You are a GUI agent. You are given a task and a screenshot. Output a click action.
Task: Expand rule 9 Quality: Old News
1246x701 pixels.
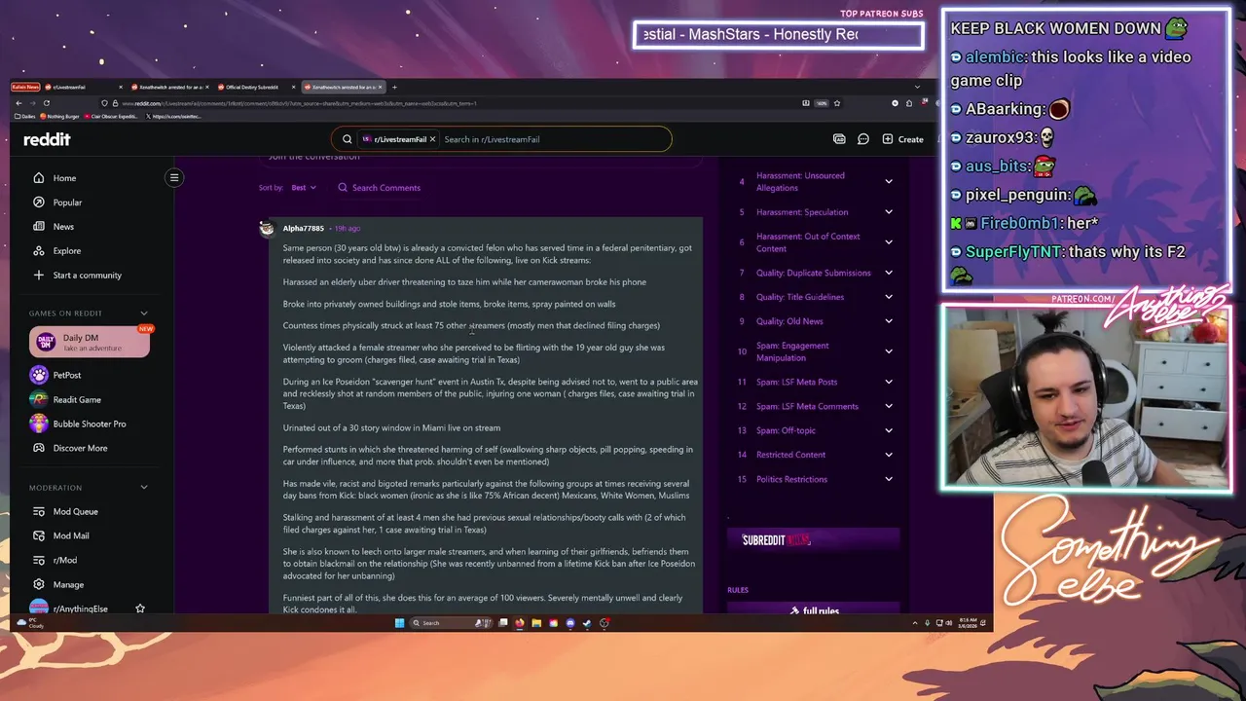click(x=889, y=321)
